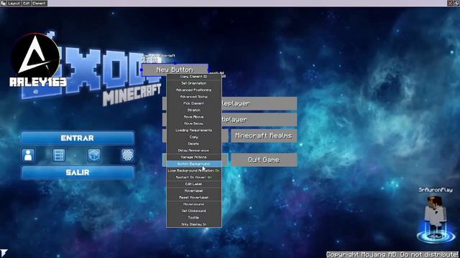The height and width of the screenshot is (258, 460).
Task: Choose Delay Appearance option
Action: click(194, 150)
